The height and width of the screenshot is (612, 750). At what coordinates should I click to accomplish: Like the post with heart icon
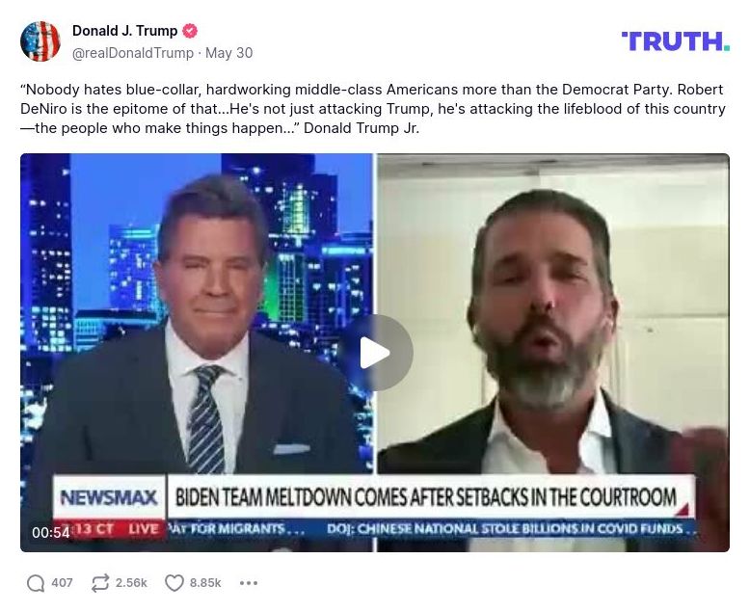pos(174,583)
